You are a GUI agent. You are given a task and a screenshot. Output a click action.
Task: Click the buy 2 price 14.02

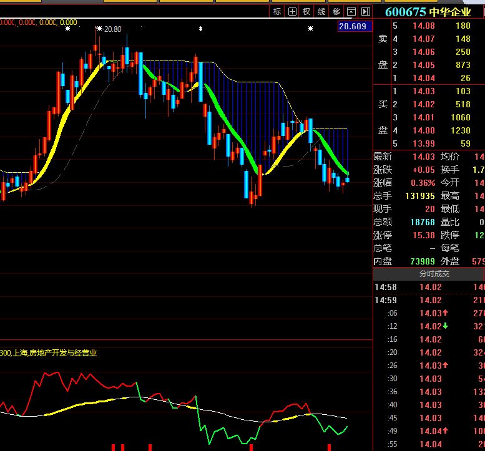423,104
